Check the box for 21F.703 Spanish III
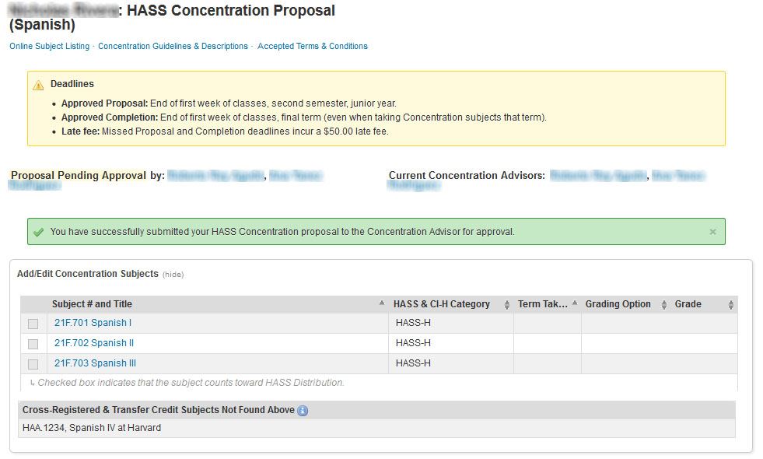The image size is (763, 459). [33, 364]
